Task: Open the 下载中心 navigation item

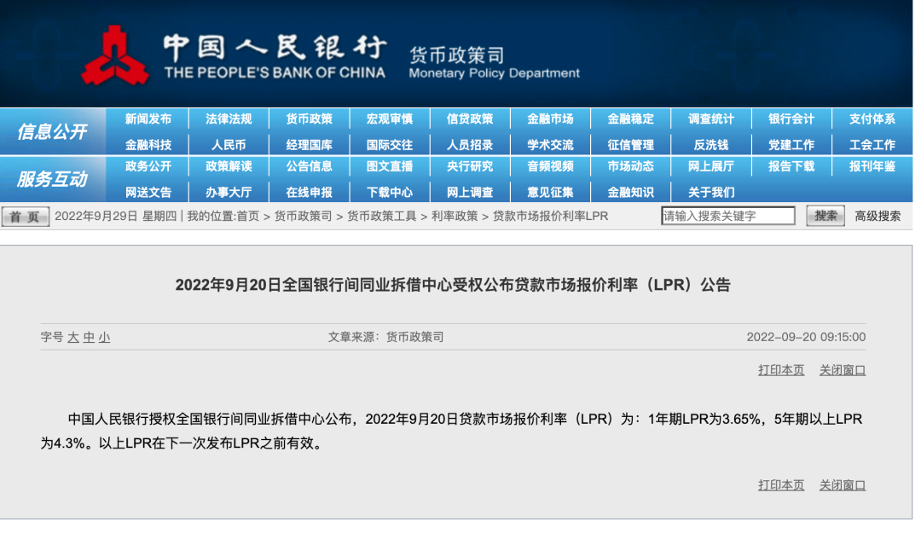Action: tap(390, 192)
